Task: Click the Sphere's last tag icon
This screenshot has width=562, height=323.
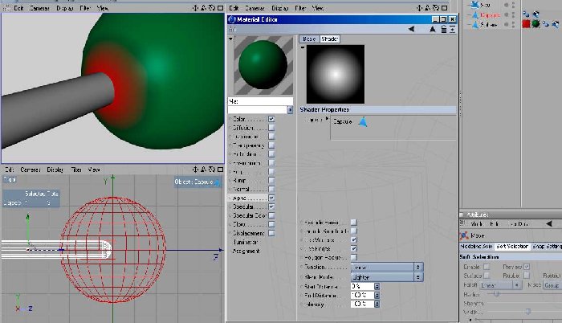Action: 556,24
